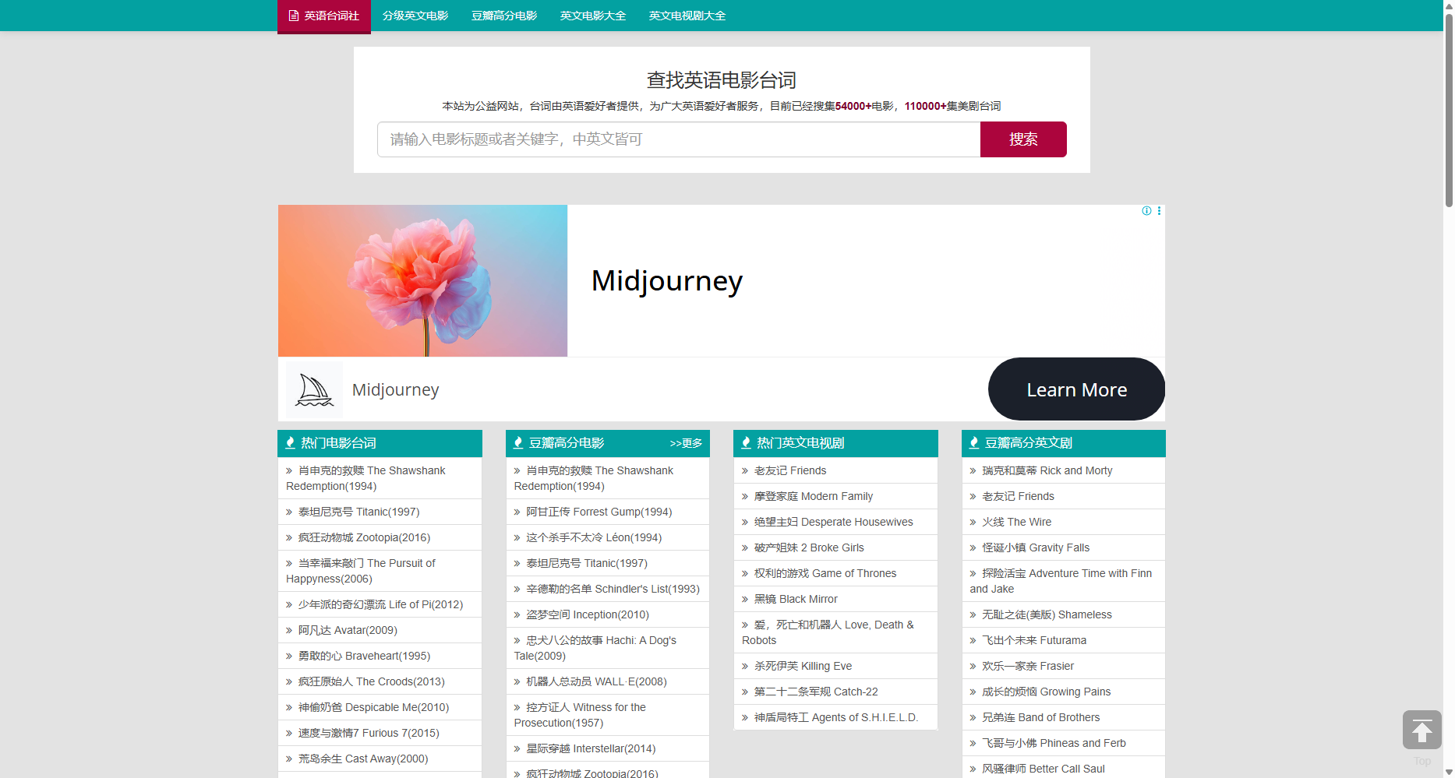This screenshot has height=778, width=1455.
Task: Open Modern Family link
Action: point(814,496)
